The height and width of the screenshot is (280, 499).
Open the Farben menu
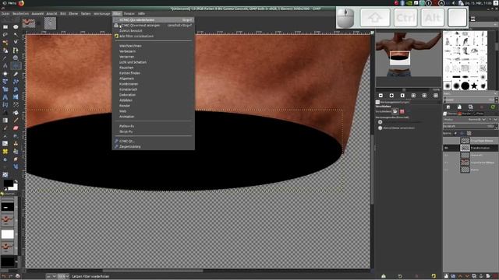click(x=86, y=14)
